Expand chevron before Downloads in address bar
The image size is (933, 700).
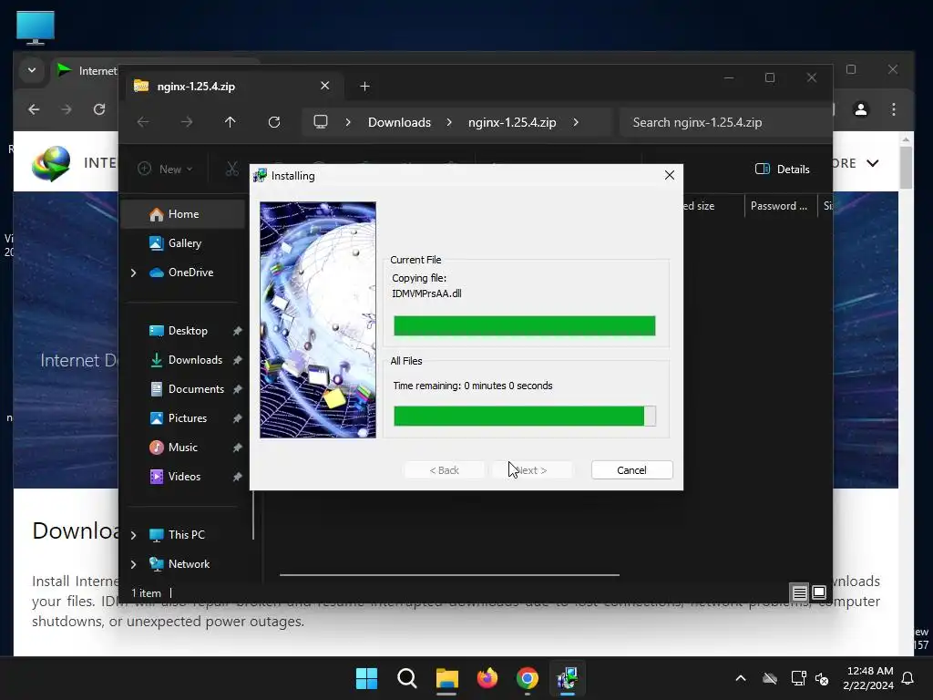click(x=348, y=122)
